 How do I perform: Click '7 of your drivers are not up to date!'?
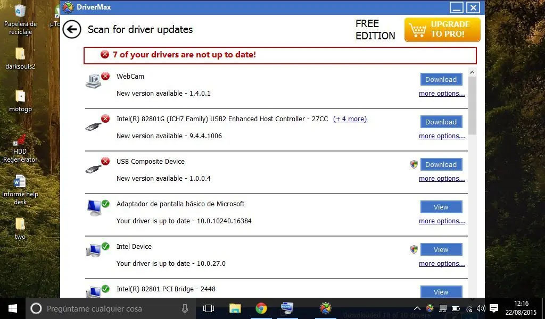point(184,55)
